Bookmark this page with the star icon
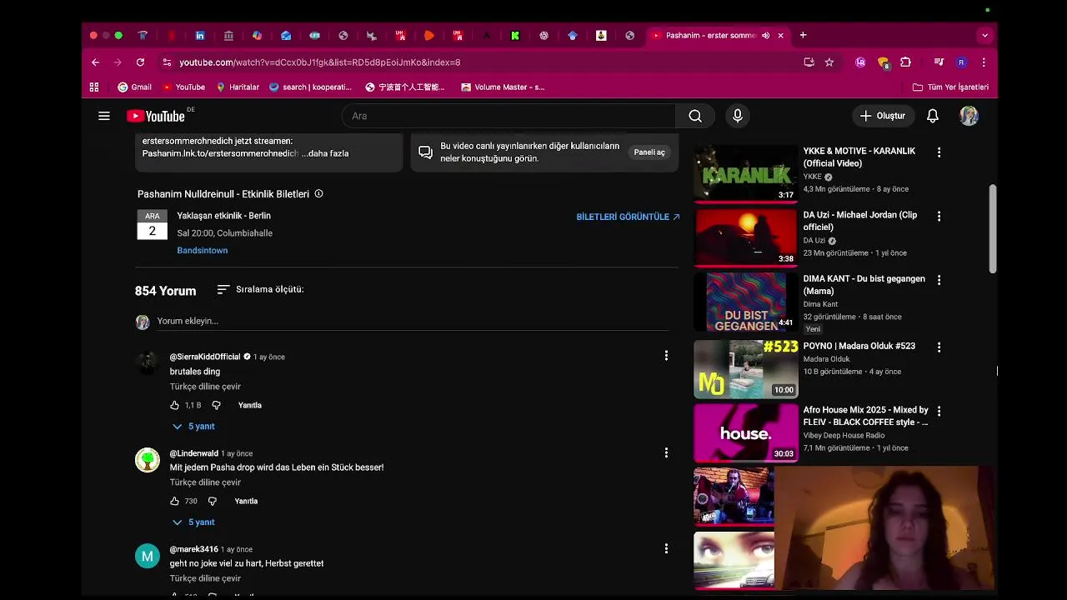 tap(829, 62)
